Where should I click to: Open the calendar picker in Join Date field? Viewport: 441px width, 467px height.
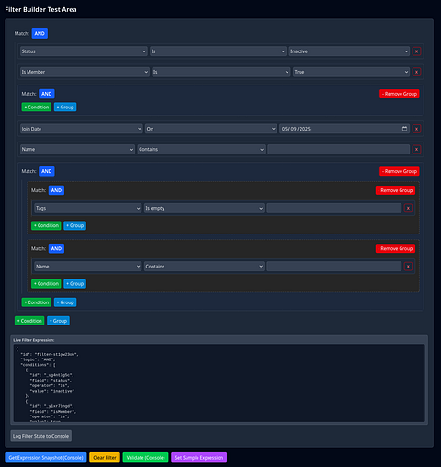click(404, 129)
